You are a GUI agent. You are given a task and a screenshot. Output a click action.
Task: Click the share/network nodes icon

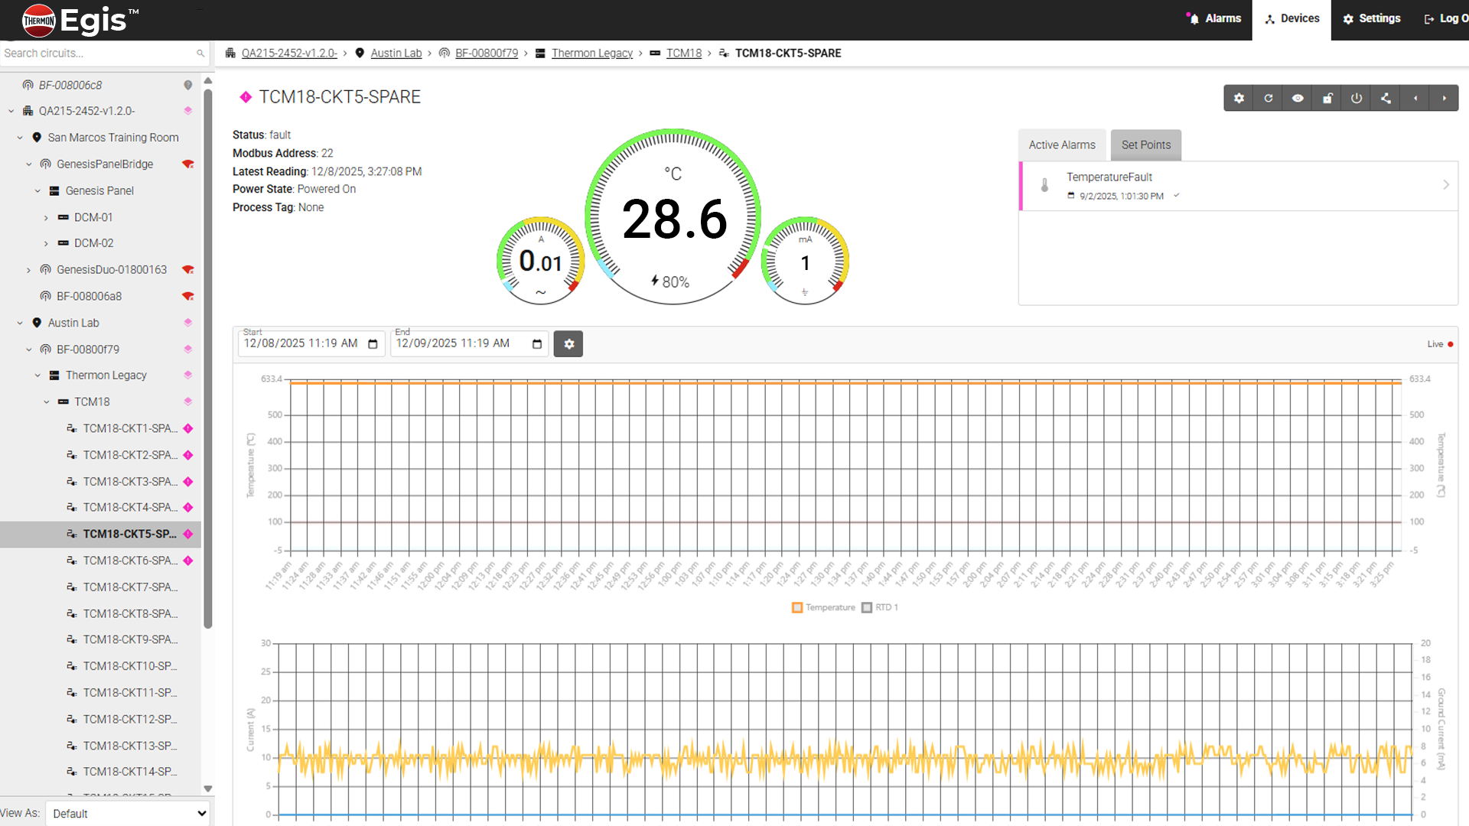[x=1386, y=98]
